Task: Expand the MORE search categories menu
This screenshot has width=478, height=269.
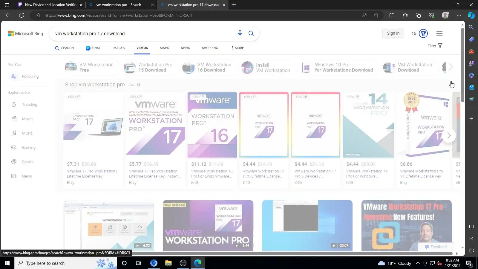Action: [238, 48]
